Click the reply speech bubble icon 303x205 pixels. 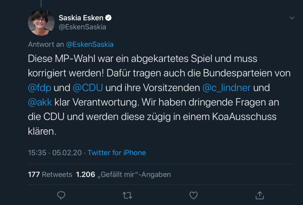pyautogui.click(x=61, y=195)
